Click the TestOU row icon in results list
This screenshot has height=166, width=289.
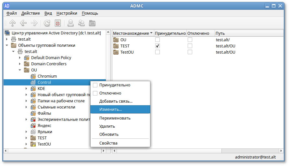[x=116, y=52]
